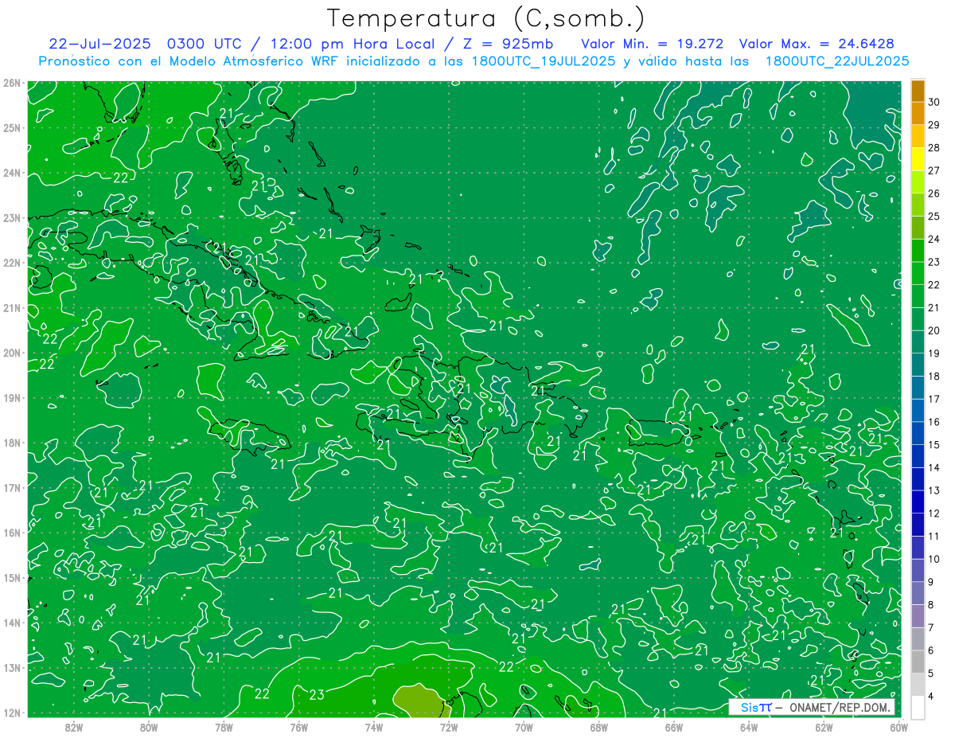This screenshot has width=955, height=738.
Task: Click the dark orange swatch atop the color scale
Action: [918, 91]
